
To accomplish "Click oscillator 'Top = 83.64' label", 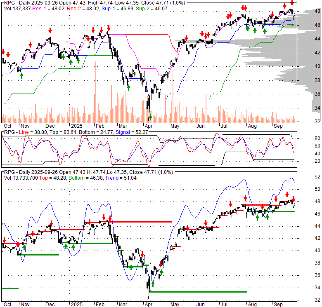I will point(63,132).
